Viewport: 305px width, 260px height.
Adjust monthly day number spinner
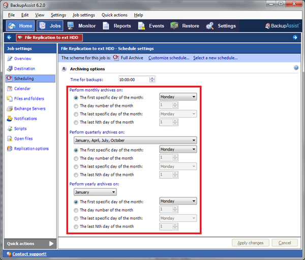[x=175, y=105]
